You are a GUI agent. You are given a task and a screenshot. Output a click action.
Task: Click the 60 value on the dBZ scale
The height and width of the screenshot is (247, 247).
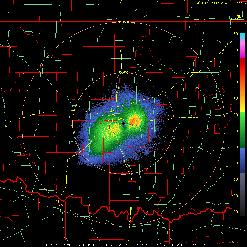(x=236, y=66)
